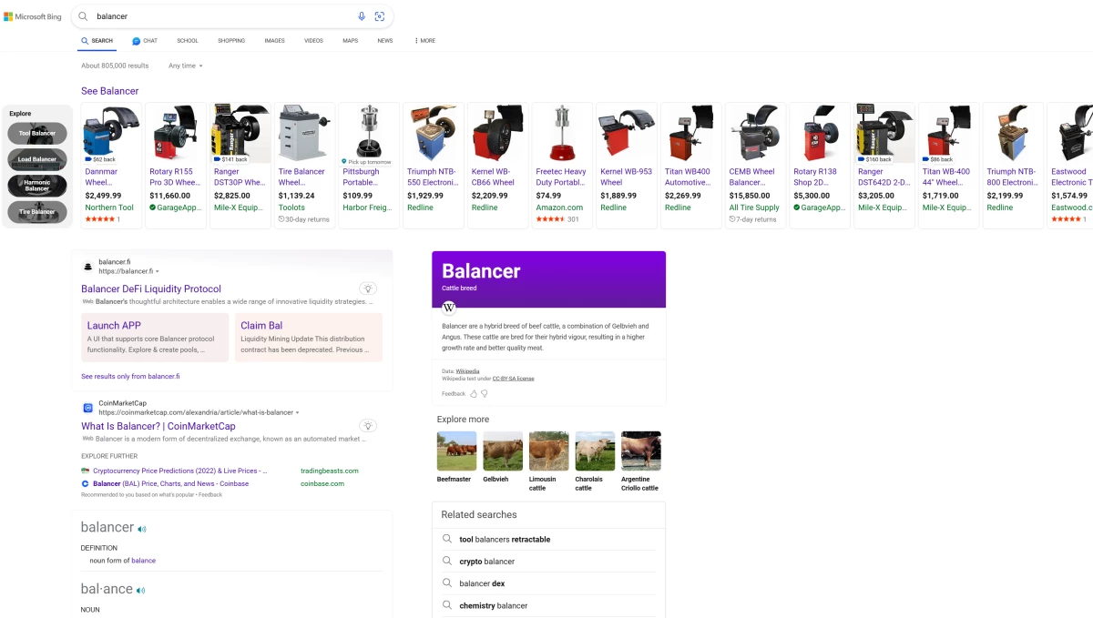Switch to the Images tab
Image resolution: width=1093 pixels, height=618 pixels.
[274, 41]
